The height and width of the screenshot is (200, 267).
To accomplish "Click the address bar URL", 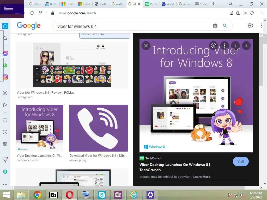I will click(x=77, y=13).
